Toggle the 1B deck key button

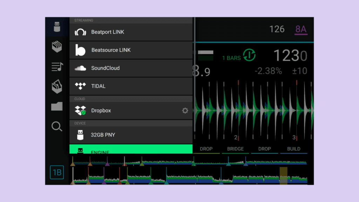57,172
